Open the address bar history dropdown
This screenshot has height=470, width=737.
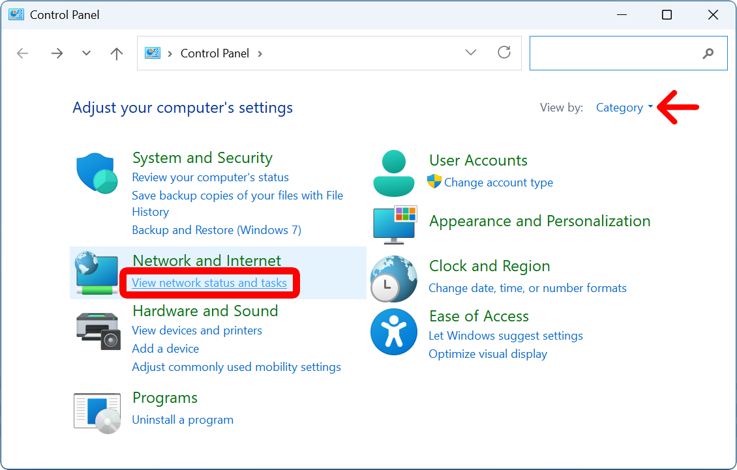tap(471, 53)
